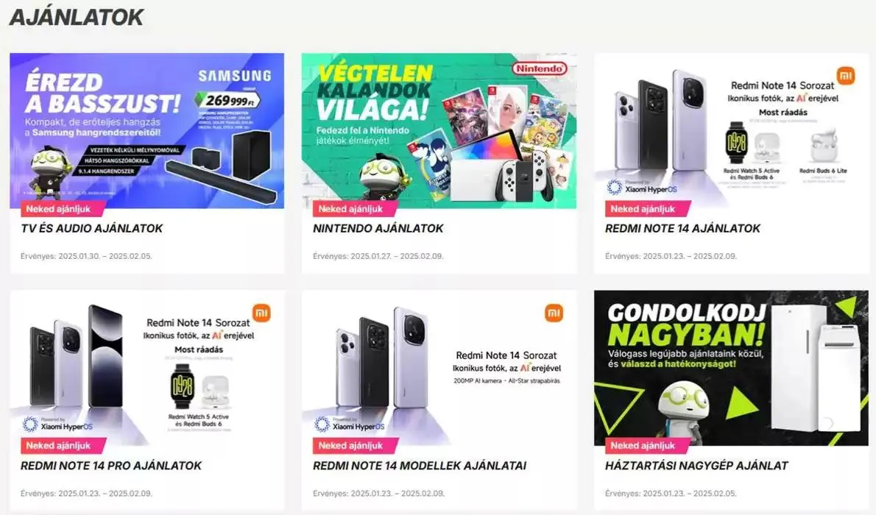The image size is (876, 515).
Task: Click the Xiaomi logo on Redmi Note 14 Modellek banner
Action: (554, 313)
